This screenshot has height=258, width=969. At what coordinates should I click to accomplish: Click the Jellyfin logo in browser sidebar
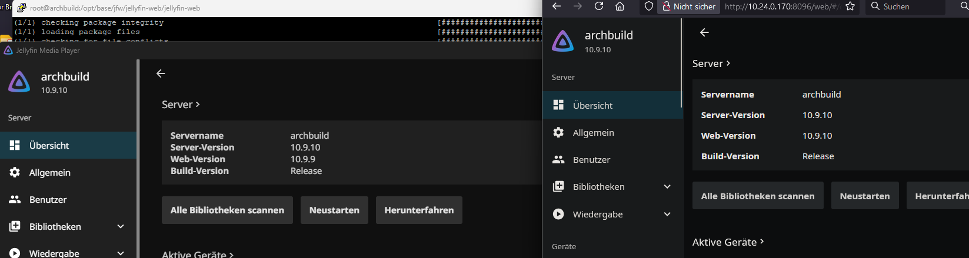(x=563, y=41)
